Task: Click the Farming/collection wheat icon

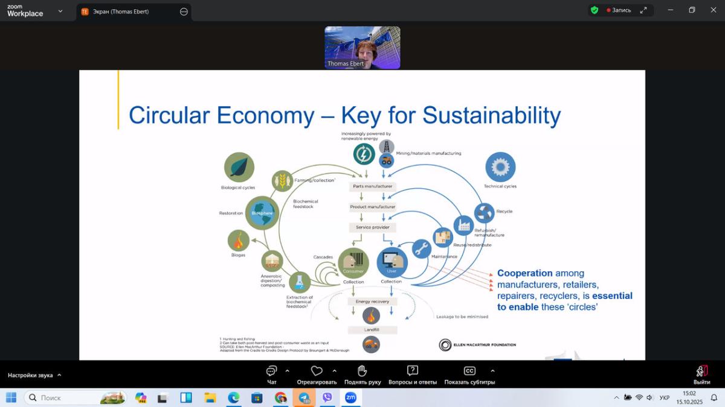Action: 282,181
